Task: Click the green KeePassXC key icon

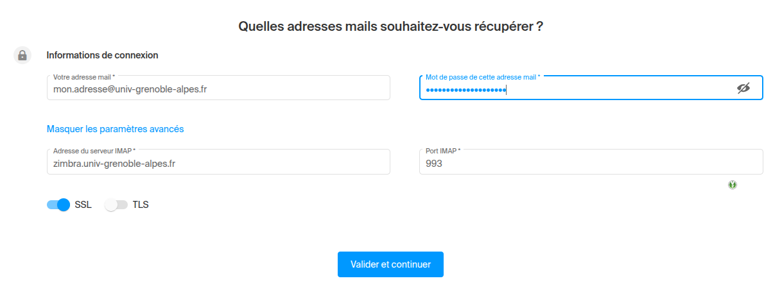Action: (733, 185)
